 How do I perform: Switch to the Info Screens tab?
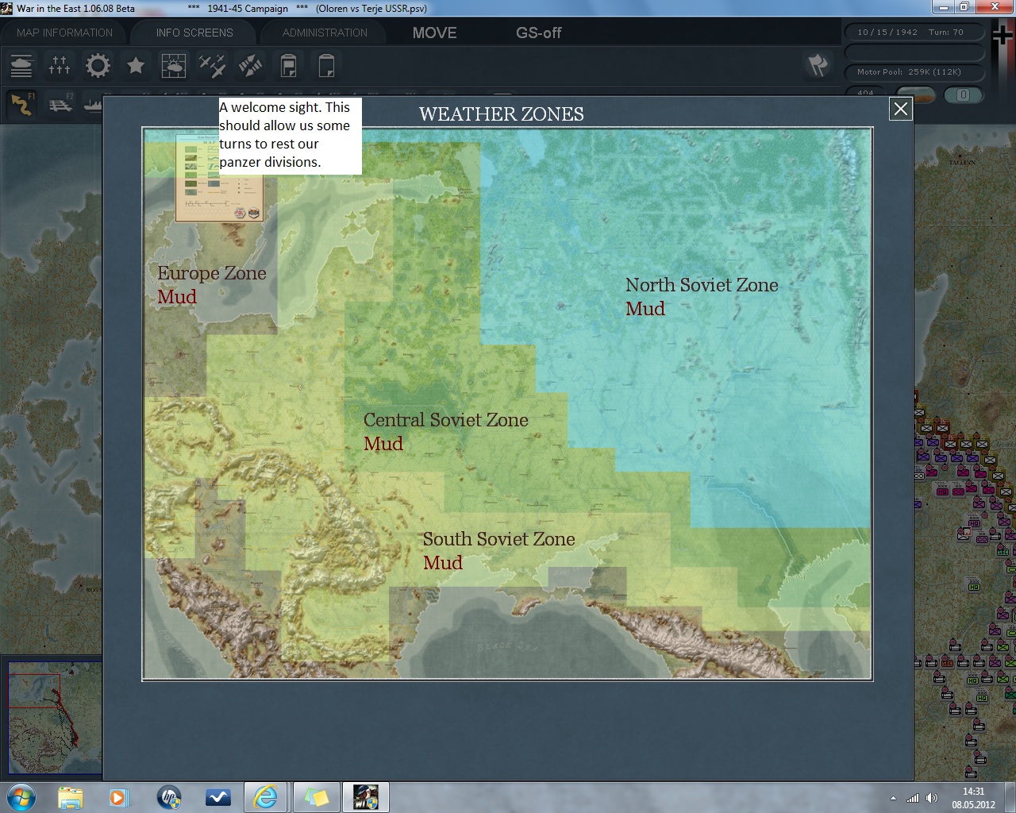(x=194, y=33)
